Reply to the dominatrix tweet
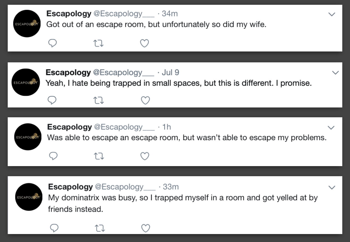This screenshot has height=242, width=350. tap(54, 228)
